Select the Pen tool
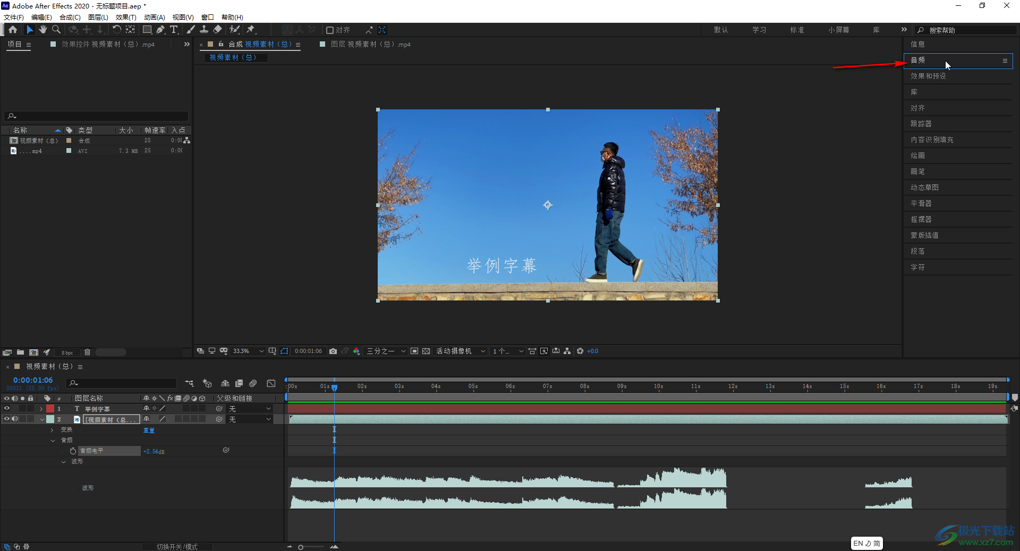The height and width of the screenshot is (551, 1020). coord(160,30)
